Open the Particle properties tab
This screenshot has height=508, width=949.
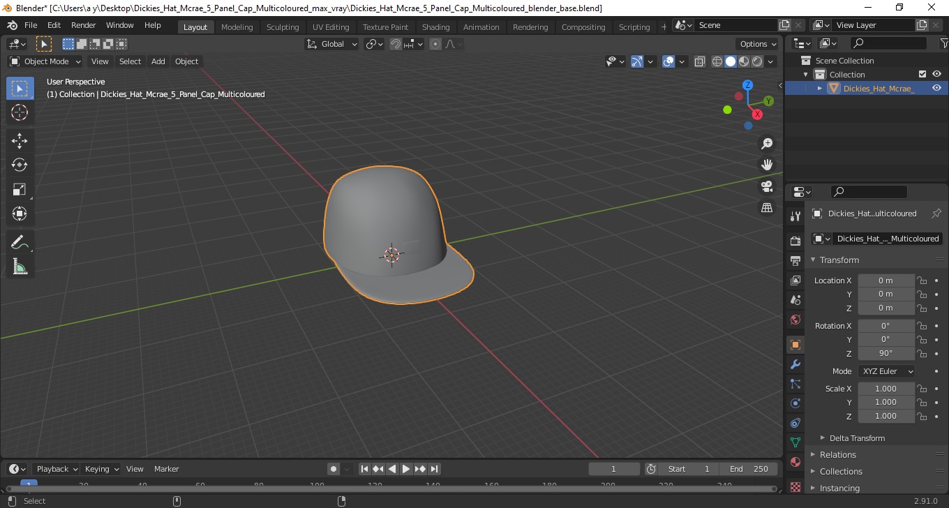pos(795,384)
